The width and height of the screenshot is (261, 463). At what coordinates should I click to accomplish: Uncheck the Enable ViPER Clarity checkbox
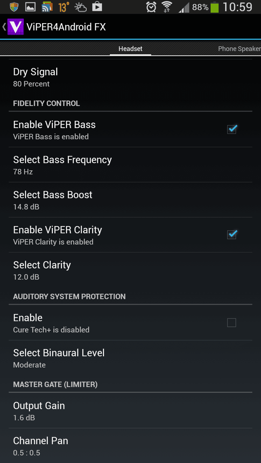click(232, 235)
